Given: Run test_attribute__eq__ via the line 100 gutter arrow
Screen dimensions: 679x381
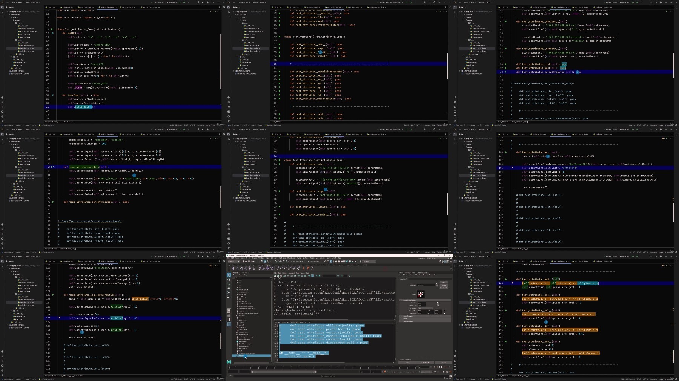Looking at the screenshot, I should 506,152.
